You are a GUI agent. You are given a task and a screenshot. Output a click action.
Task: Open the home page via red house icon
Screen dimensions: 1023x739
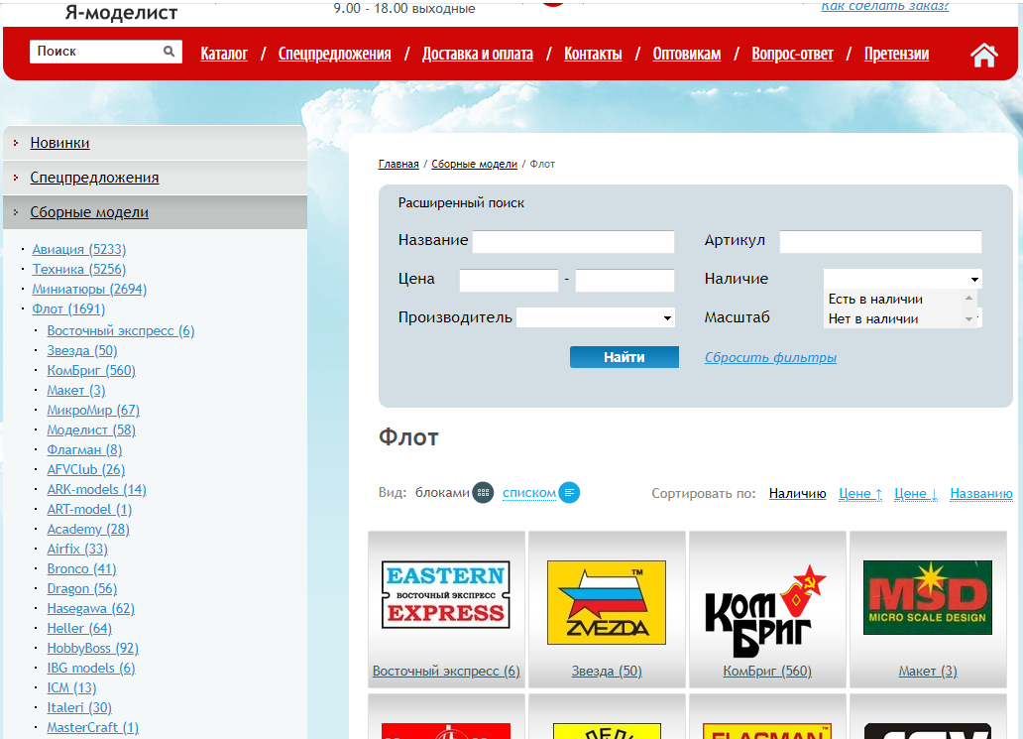pyautogui.click(x=982, y=54)
